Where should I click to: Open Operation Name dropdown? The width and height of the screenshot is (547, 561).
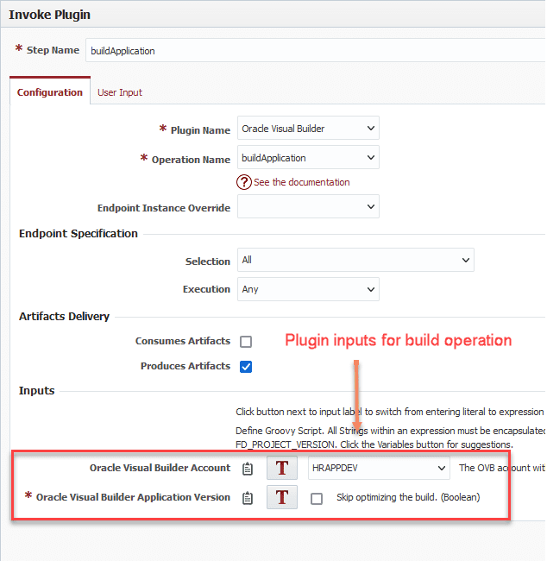pos(308,157)
